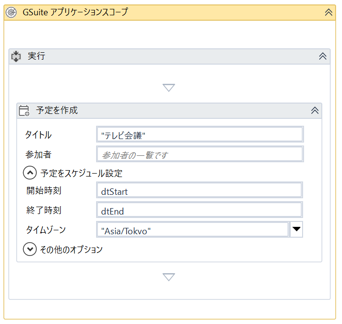This screenshot has height=324, width=342.
Task: Click the 終了時刻 field with dtEnd
Action: click(x=200, y=211)
